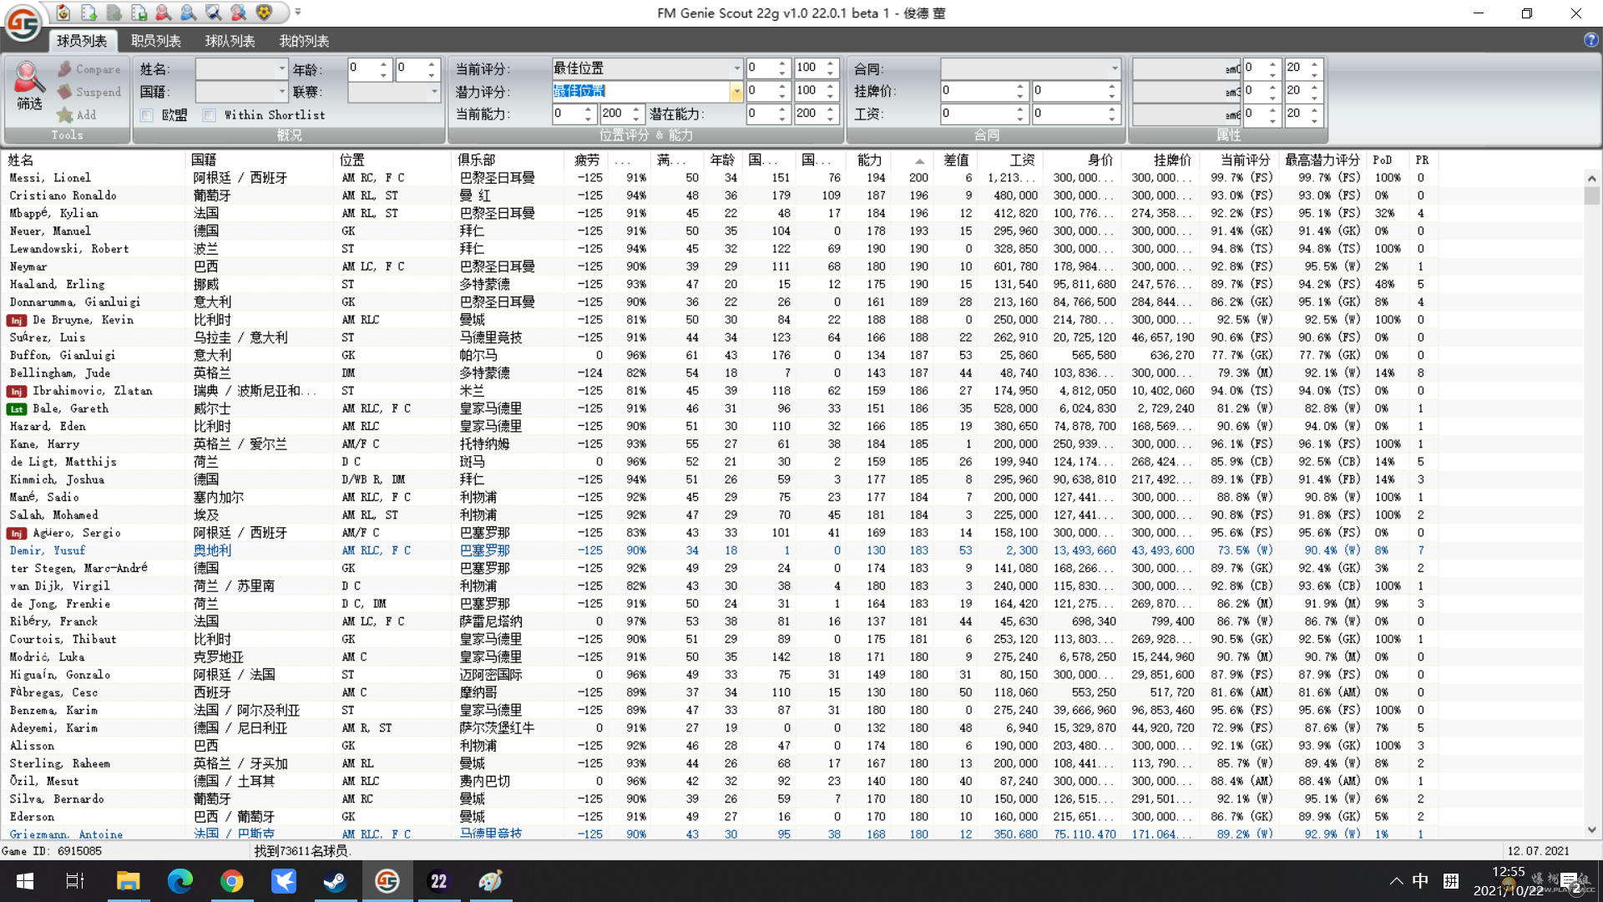Open the blue bird app taskbar icon
Image resolution: width=1603 pixels, height=902 pixels.
283,881
